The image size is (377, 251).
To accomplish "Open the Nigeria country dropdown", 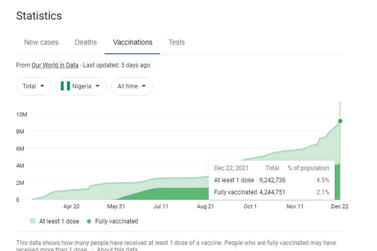I will pyautogui.click(x=81, y=86).
